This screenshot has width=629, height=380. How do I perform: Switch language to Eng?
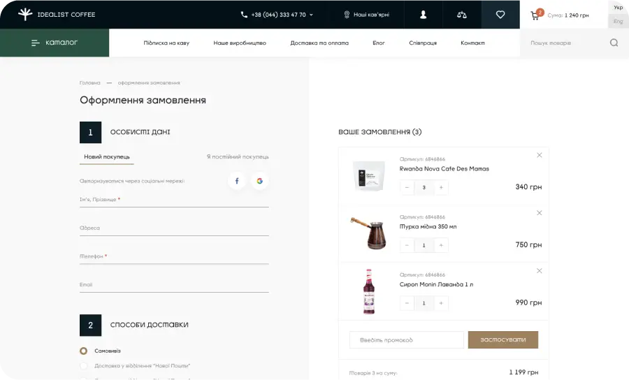619,22
